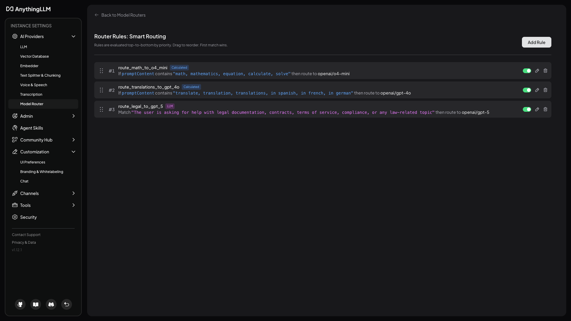Open the GitHub icon link in the footer
The image size is (571, 321).
click(x=20, y=304)
